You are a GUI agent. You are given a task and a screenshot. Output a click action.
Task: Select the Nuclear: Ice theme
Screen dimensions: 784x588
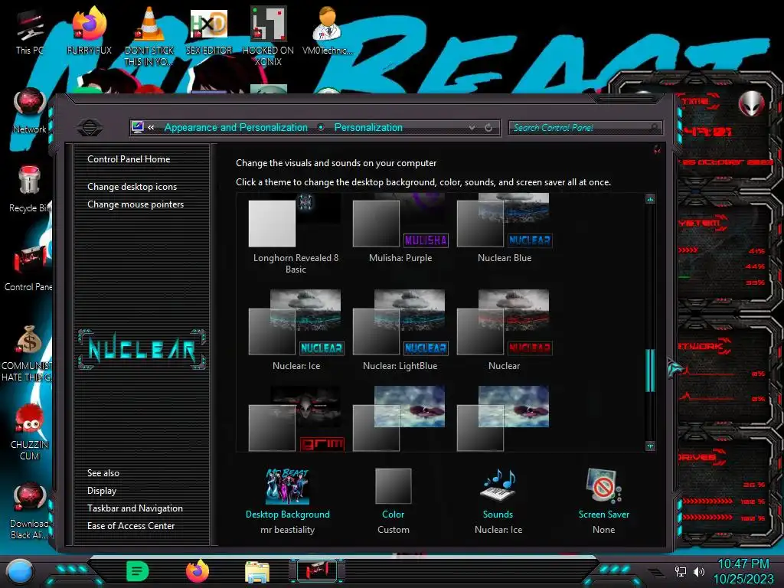[296, 330]
